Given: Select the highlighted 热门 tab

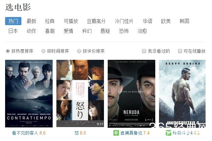Looking at the screenshot, I should 13,21.
